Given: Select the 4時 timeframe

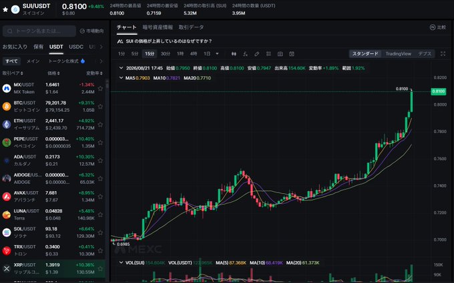Looking at the screenshot, I should tap(194, 54).
